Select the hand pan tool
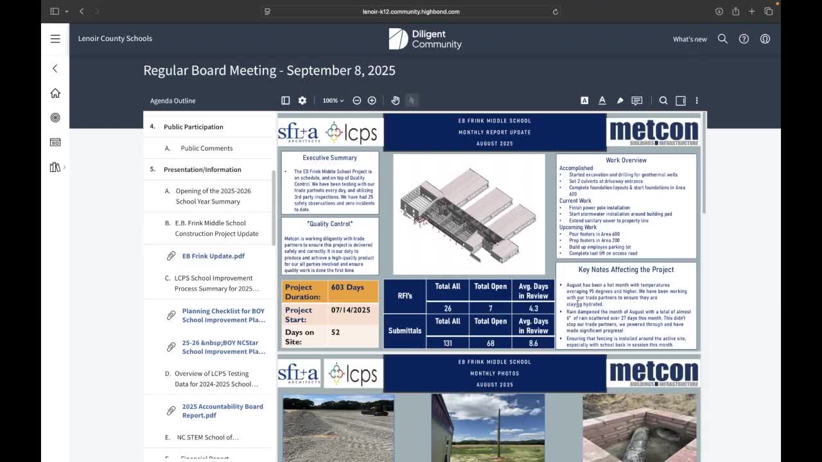The image size is (822, 462). [396, 101]
